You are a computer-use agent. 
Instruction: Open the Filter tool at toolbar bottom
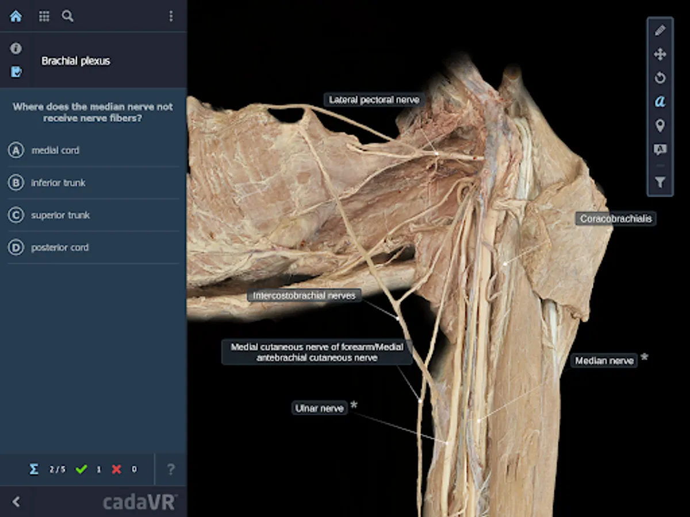pos(660,183)
